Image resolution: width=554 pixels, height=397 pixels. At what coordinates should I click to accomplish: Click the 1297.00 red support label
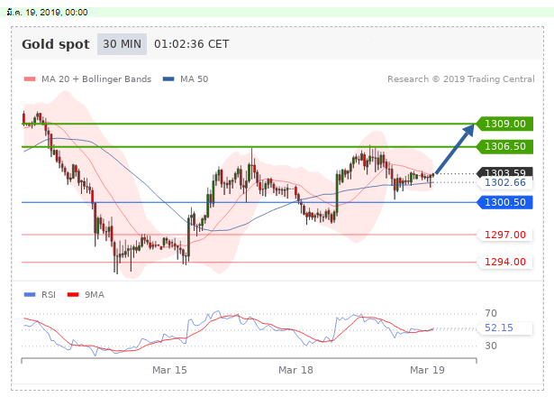point(504,235)
